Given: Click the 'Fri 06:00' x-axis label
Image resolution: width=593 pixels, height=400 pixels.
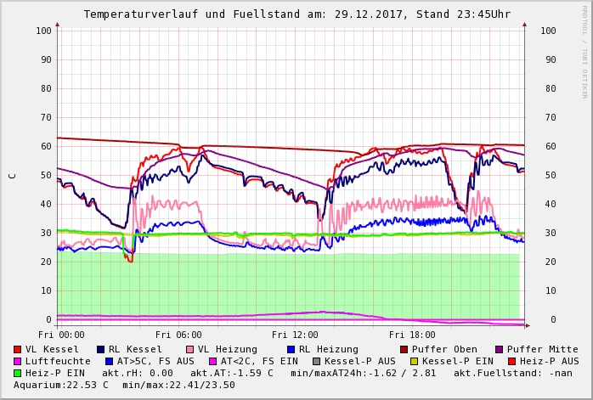Looking at the screenshot, I should [178, 335].
